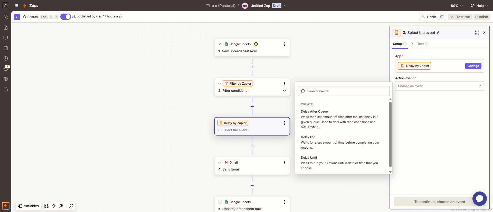Open the apps grid launcher
This screenshot has width=493, height=212.
[16, 6]
